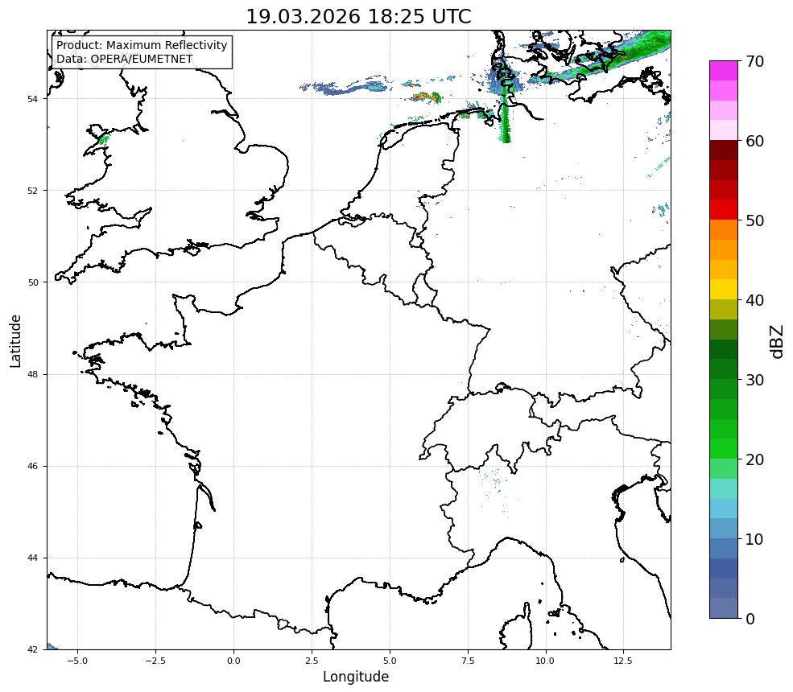Screen dimensions: 793x692
Task: Click the 'dBZ' colorbar label
Action: click(778, 342)
